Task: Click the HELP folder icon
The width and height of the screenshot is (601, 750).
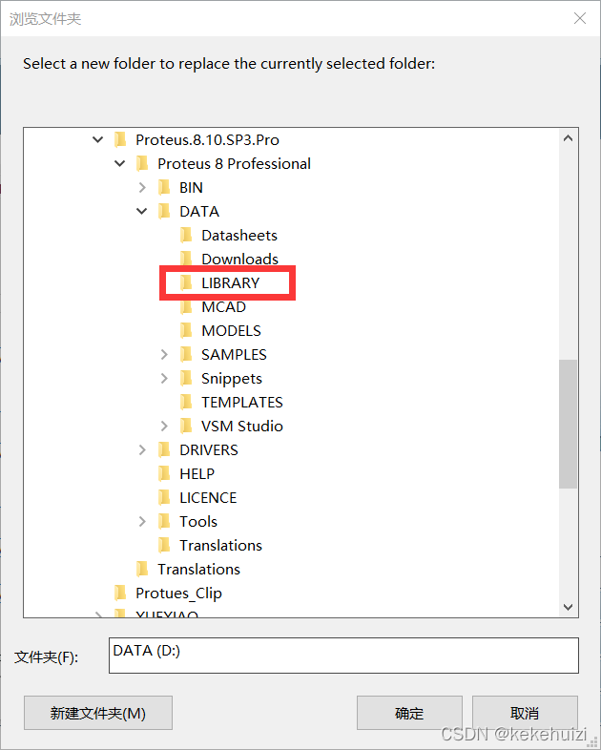Action: pos(164,473)
